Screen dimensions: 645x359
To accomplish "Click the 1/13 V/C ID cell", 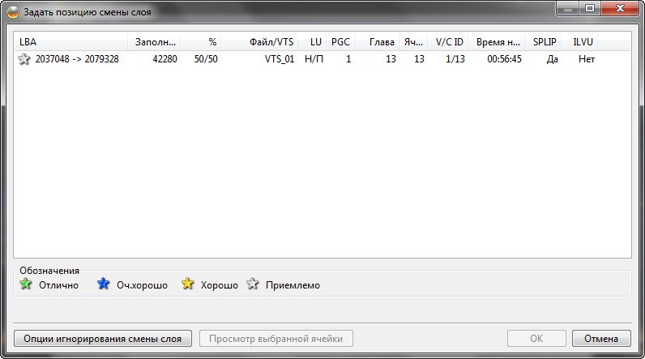I will tap(455, 59).
